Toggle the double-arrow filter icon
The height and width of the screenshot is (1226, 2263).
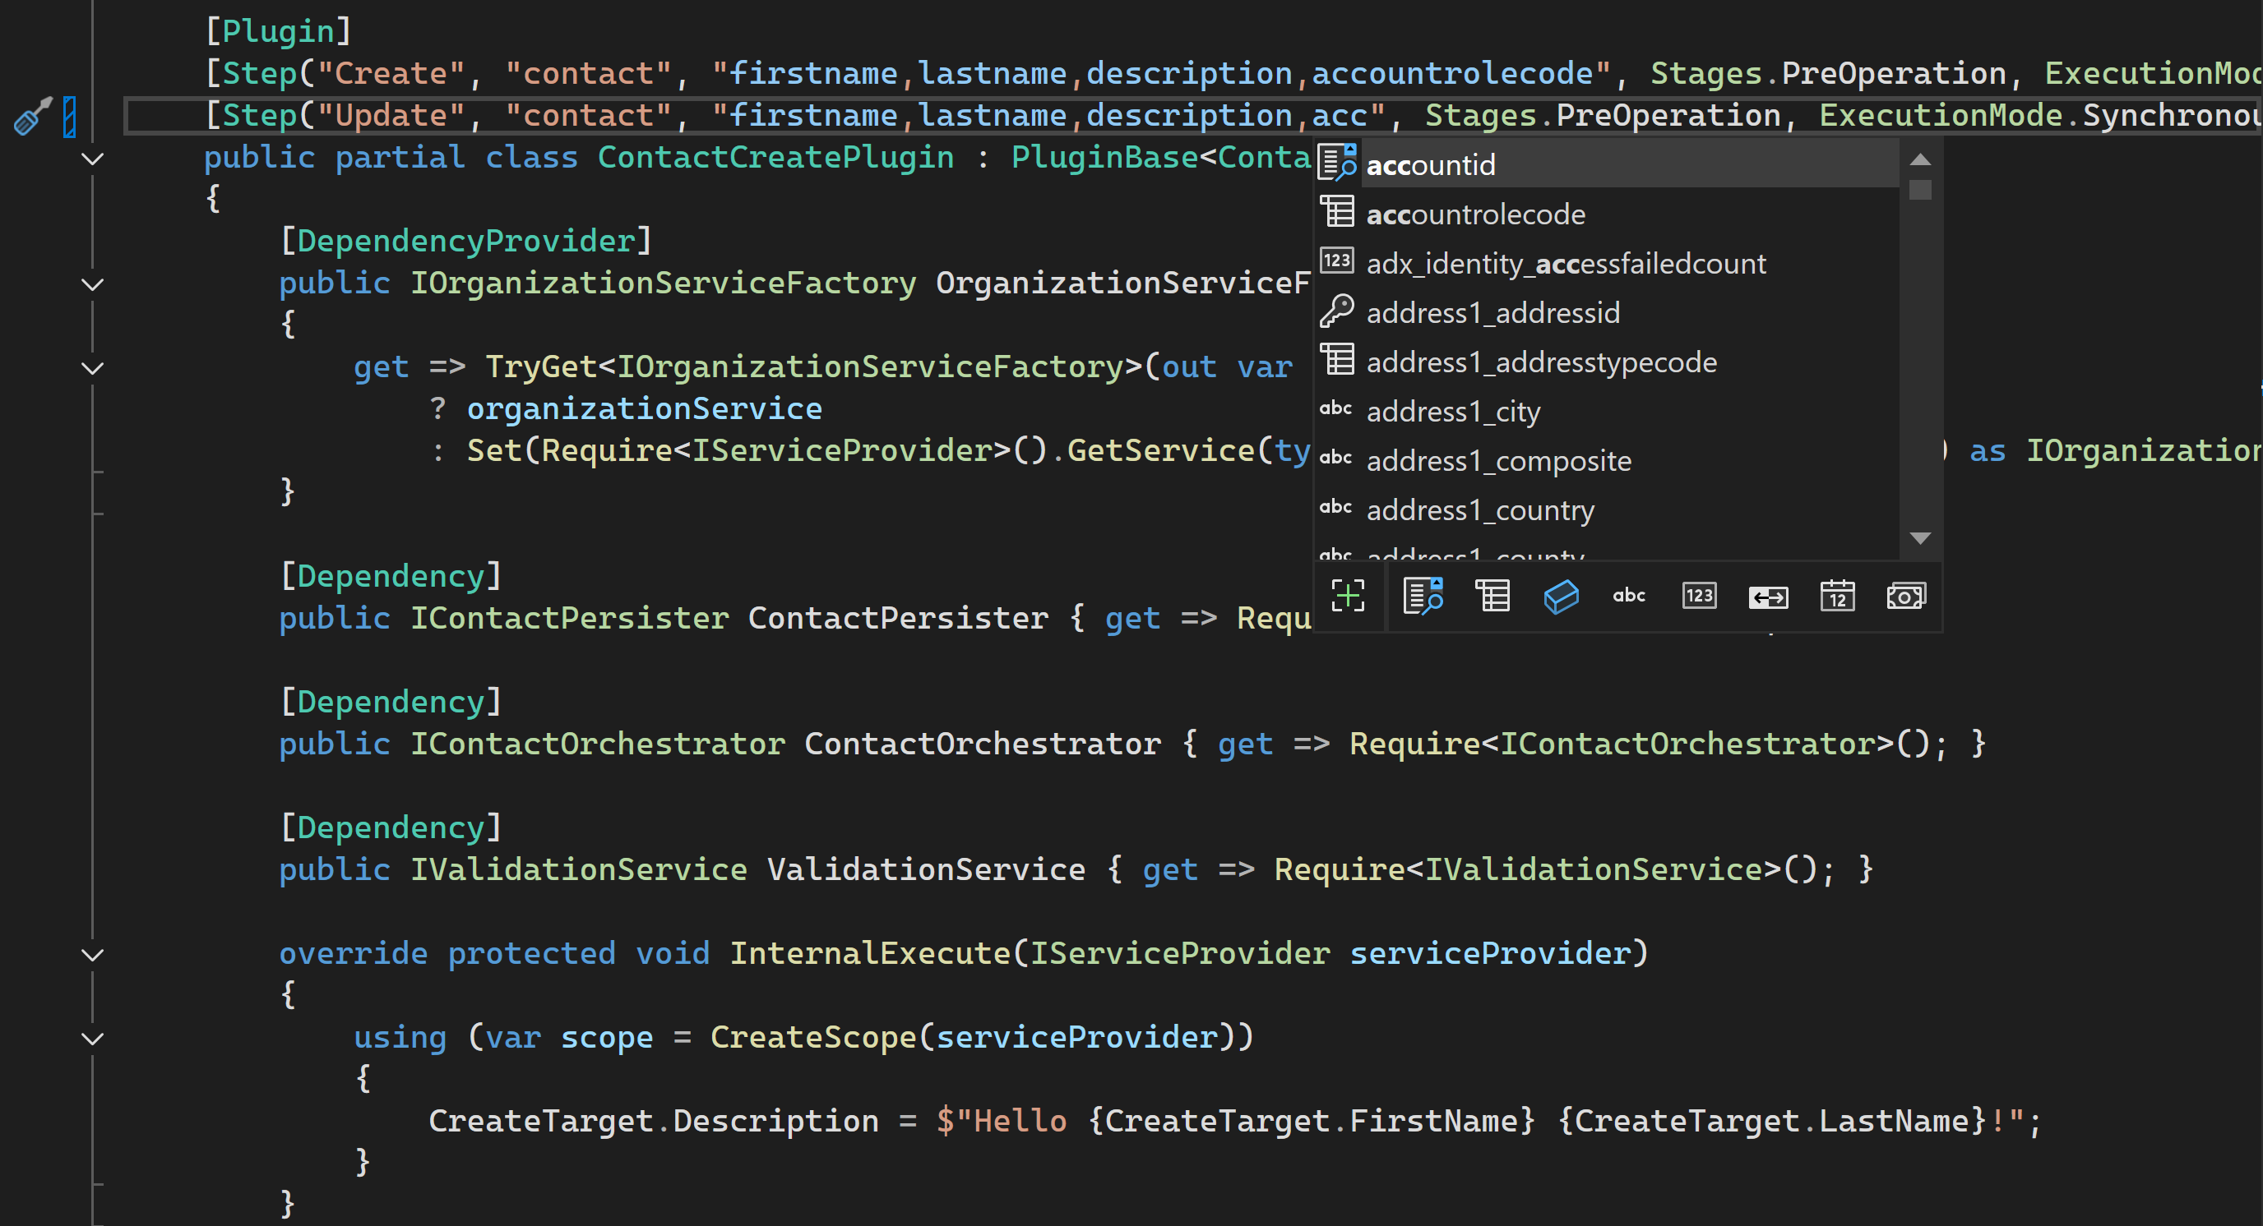click(1767, 597)
